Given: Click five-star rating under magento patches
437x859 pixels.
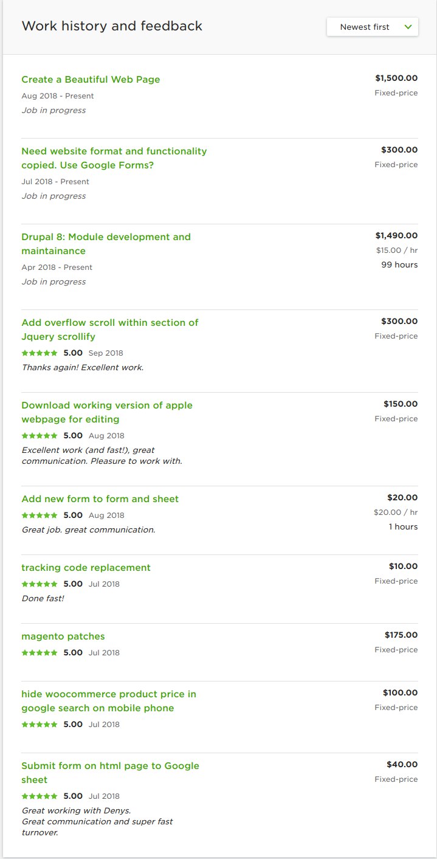Looking at the screenshot, I should [x=40, y=652].
